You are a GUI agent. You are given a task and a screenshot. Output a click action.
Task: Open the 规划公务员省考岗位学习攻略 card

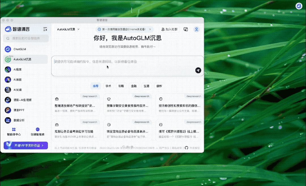76,130
